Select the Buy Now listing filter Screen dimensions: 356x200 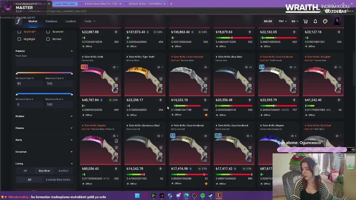point(44,171)
